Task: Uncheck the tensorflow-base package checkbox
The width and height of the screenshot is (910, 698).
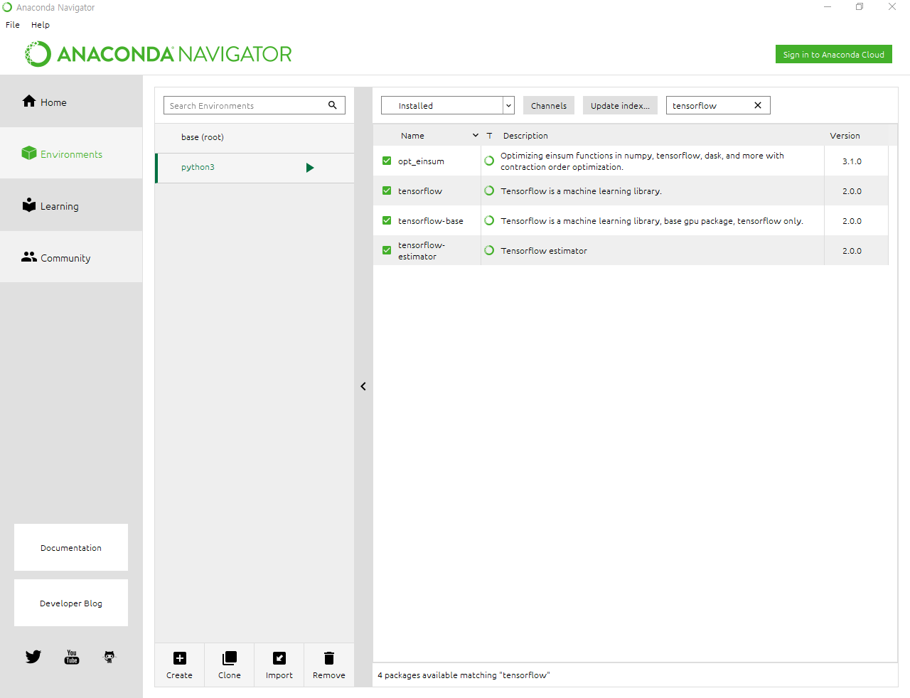Action: click(x=387, y=220)
